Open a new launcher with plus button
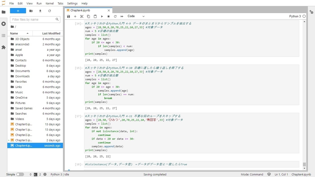Image resolution: width=315 pixels, height=177 pixels. [x=18, y=11]
